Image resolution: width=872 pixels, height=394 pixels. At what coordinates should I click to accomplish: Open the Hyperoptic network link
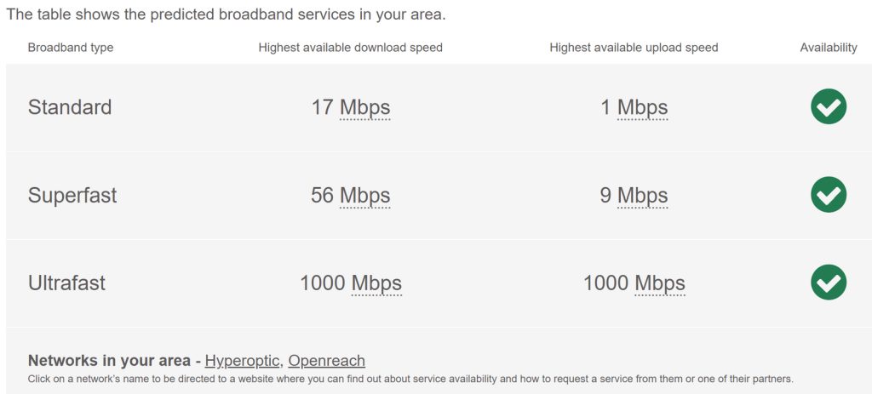(x=242, y=361)
